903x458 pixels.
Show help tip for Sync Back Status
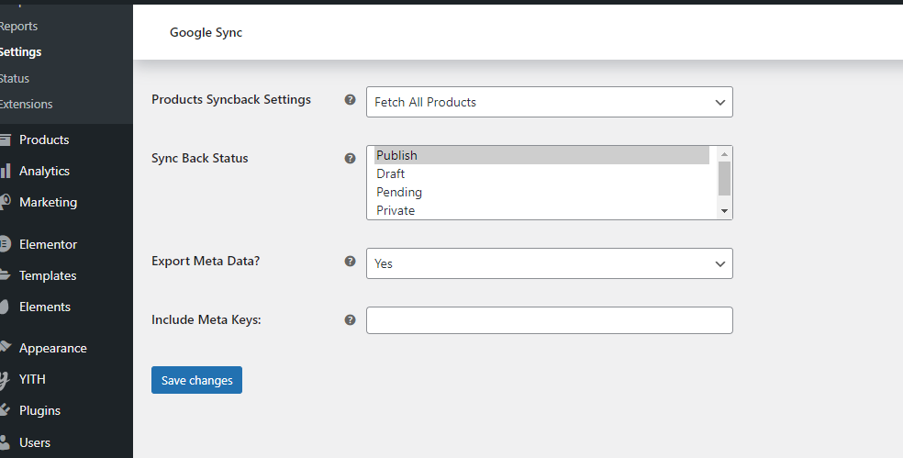point(350,159)
